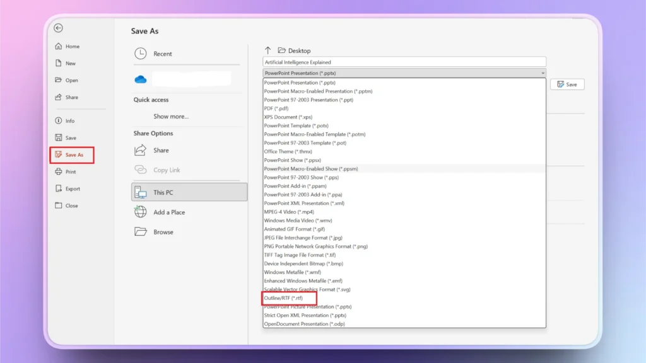Choose XPS Document (*.xps)
The width and height of the screenshot is (646, 363).
(x=404, y=117)
